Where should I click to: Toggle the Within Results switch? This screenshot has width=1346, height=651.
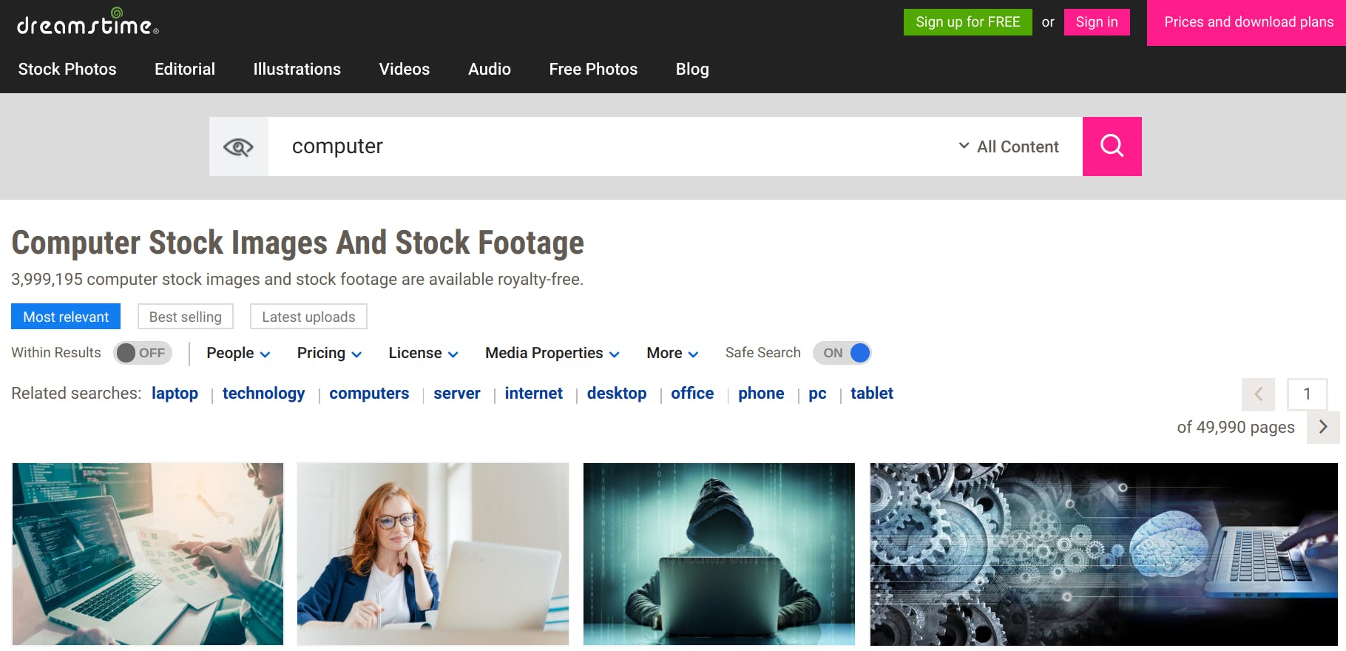(x=143, y=353)
